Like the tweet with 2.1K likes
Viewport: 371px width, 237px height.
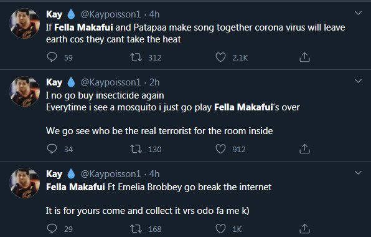pyautogui.click(x=220, y=57)
